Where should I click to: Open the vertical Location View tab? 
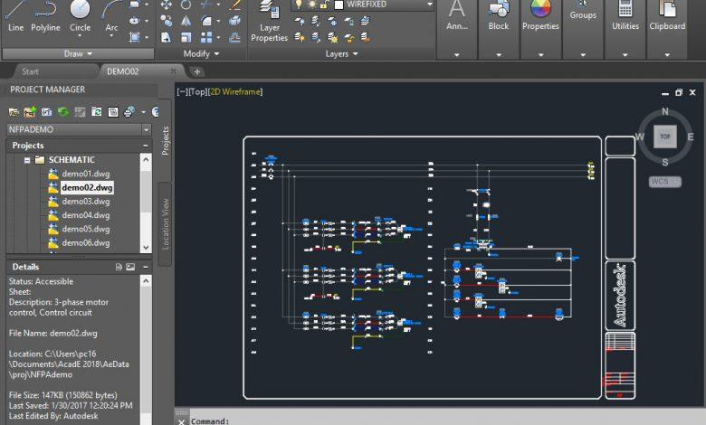pyautogui.click(x=166, y=224)
